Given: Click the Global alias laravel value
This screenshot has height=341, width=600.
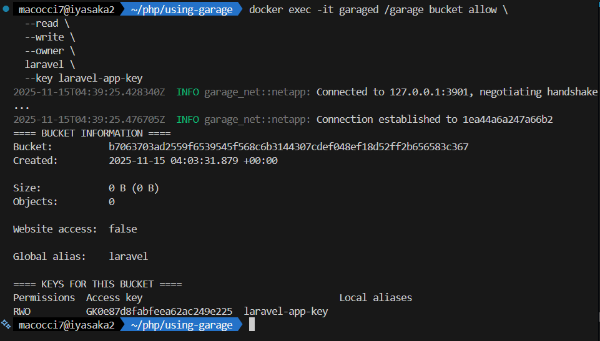Looking at the screenshot, I should tap(128, 256).
